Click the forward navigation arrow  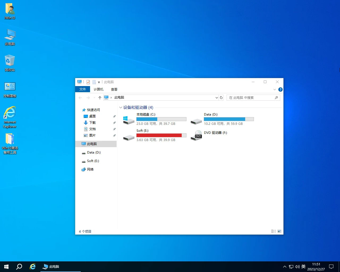[88, 98]
